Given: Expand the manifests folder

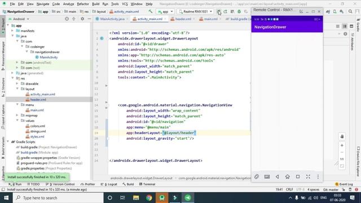Looking at the screenshot, I should (12, 31).
